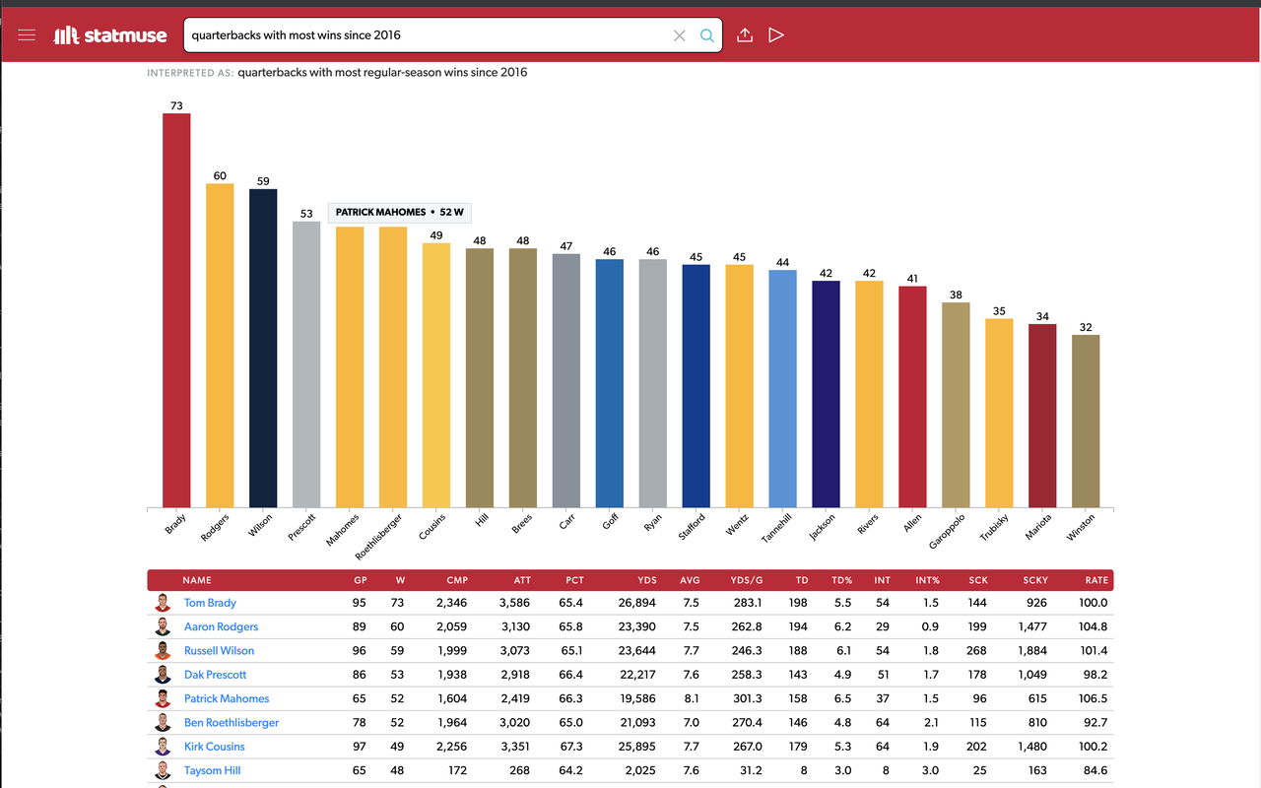The height and width of the screenshot is (788, 1261).
Task: Click the Hill bar in the chart
Action: pyautogui.click(x=480, y=378)
